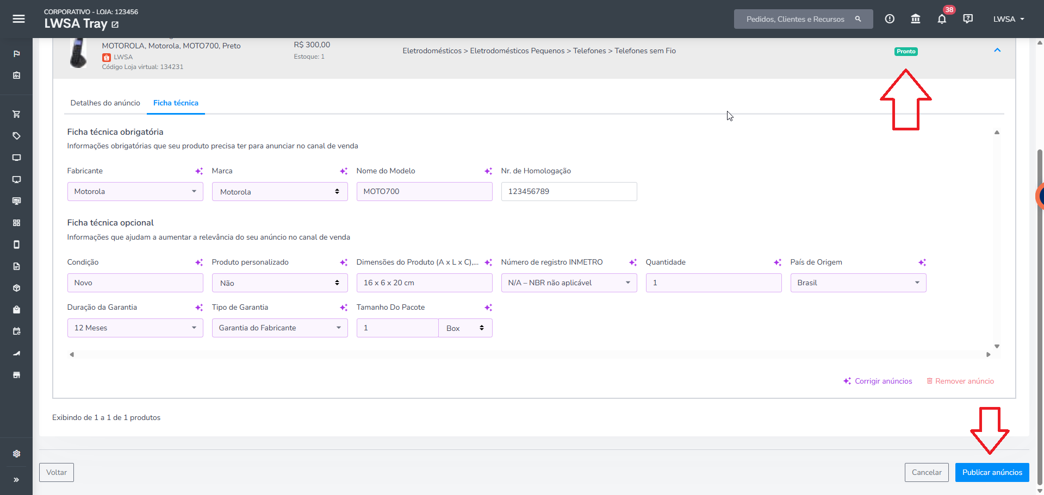Open the package box sidebar icon

click(x=17, y=288)
